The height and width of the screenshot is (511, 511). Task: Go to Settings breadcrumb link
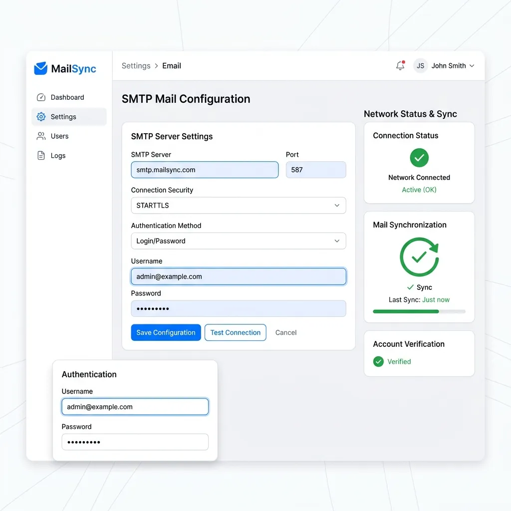click(136, 66)
